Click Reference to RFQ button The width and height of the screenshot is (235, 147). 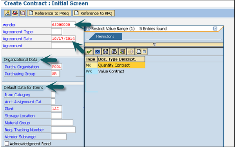[94, 13]
